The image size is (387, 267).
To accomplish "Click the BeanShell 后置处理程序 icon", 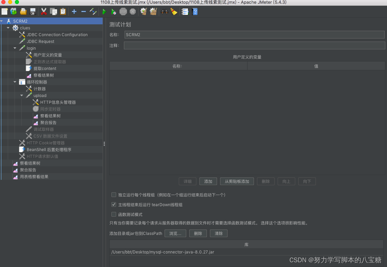I will (22, 149).
